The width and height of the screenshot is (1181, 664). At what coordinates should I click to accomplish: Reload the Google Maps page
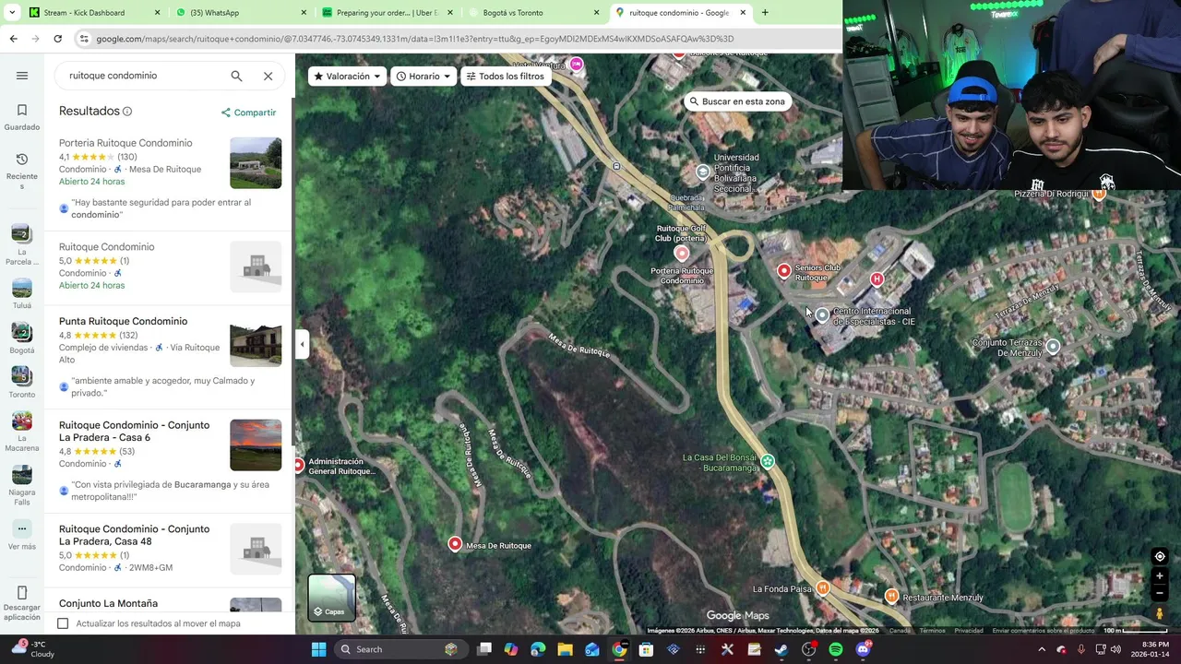[57, 39]
